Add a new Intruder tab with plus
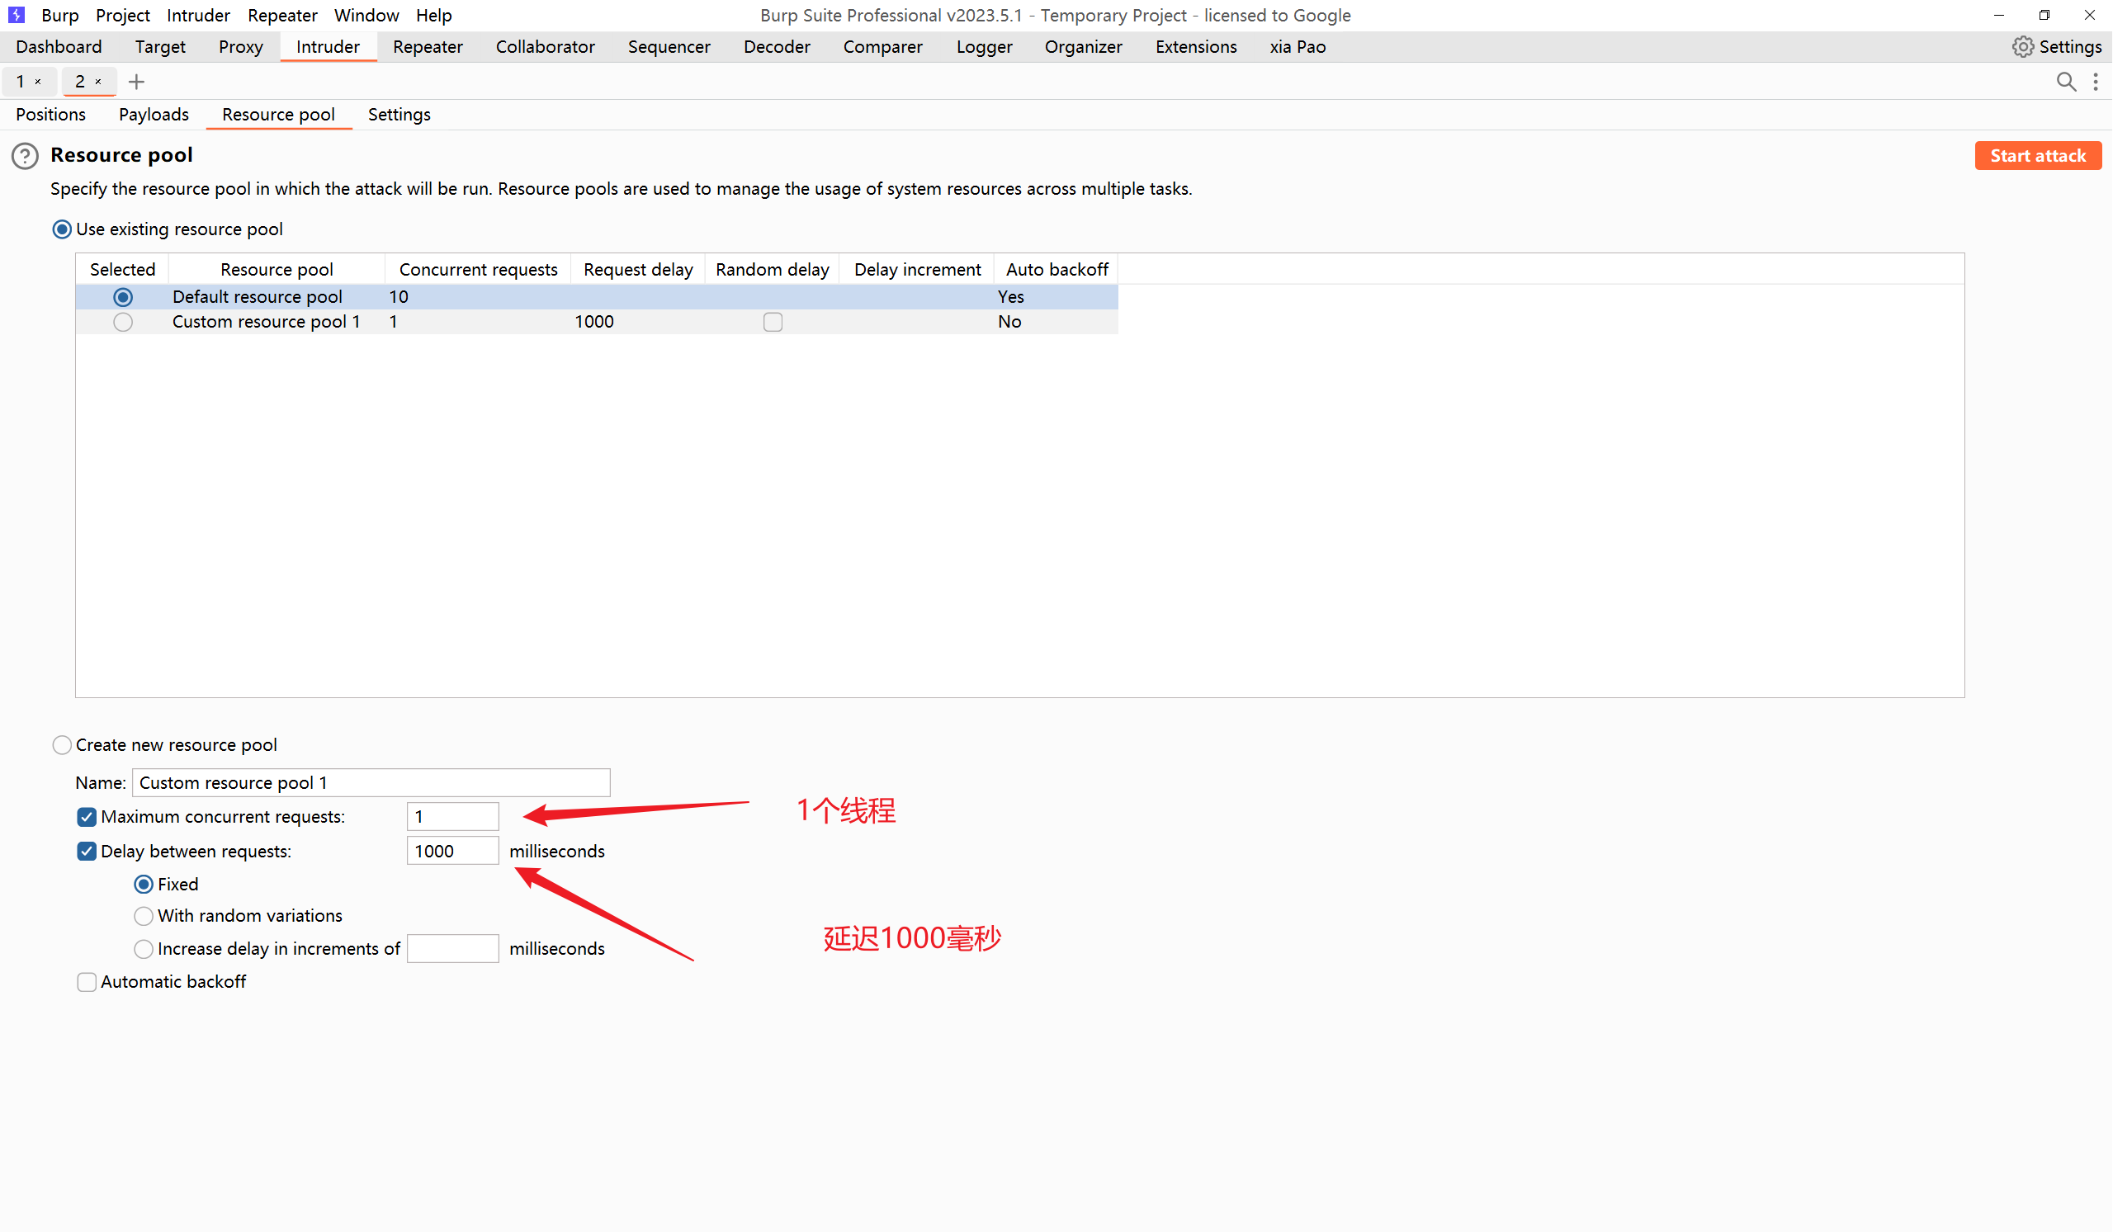Screen dimensions: 2113x1232 [x=137, y=82]
